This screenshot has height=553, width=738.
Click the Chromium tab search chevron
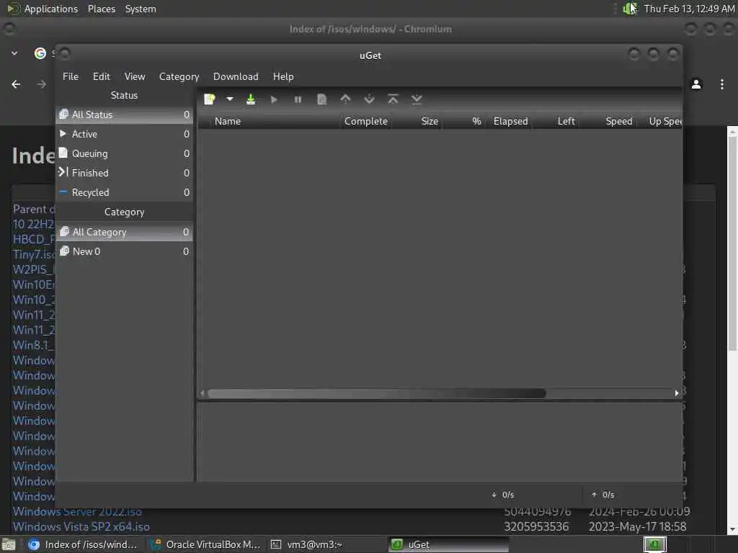coord(14,53)
